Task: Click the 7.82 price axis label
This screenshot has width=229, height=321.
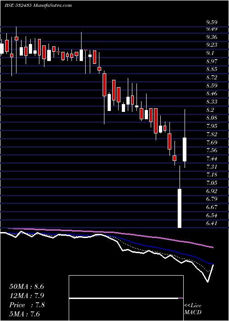Action: point(212,134)
